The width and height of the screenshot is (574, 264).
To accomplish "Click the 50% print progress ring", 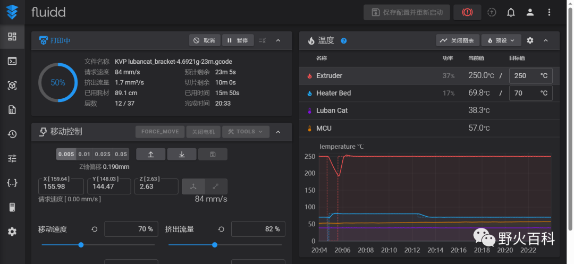I will (58, 83).
